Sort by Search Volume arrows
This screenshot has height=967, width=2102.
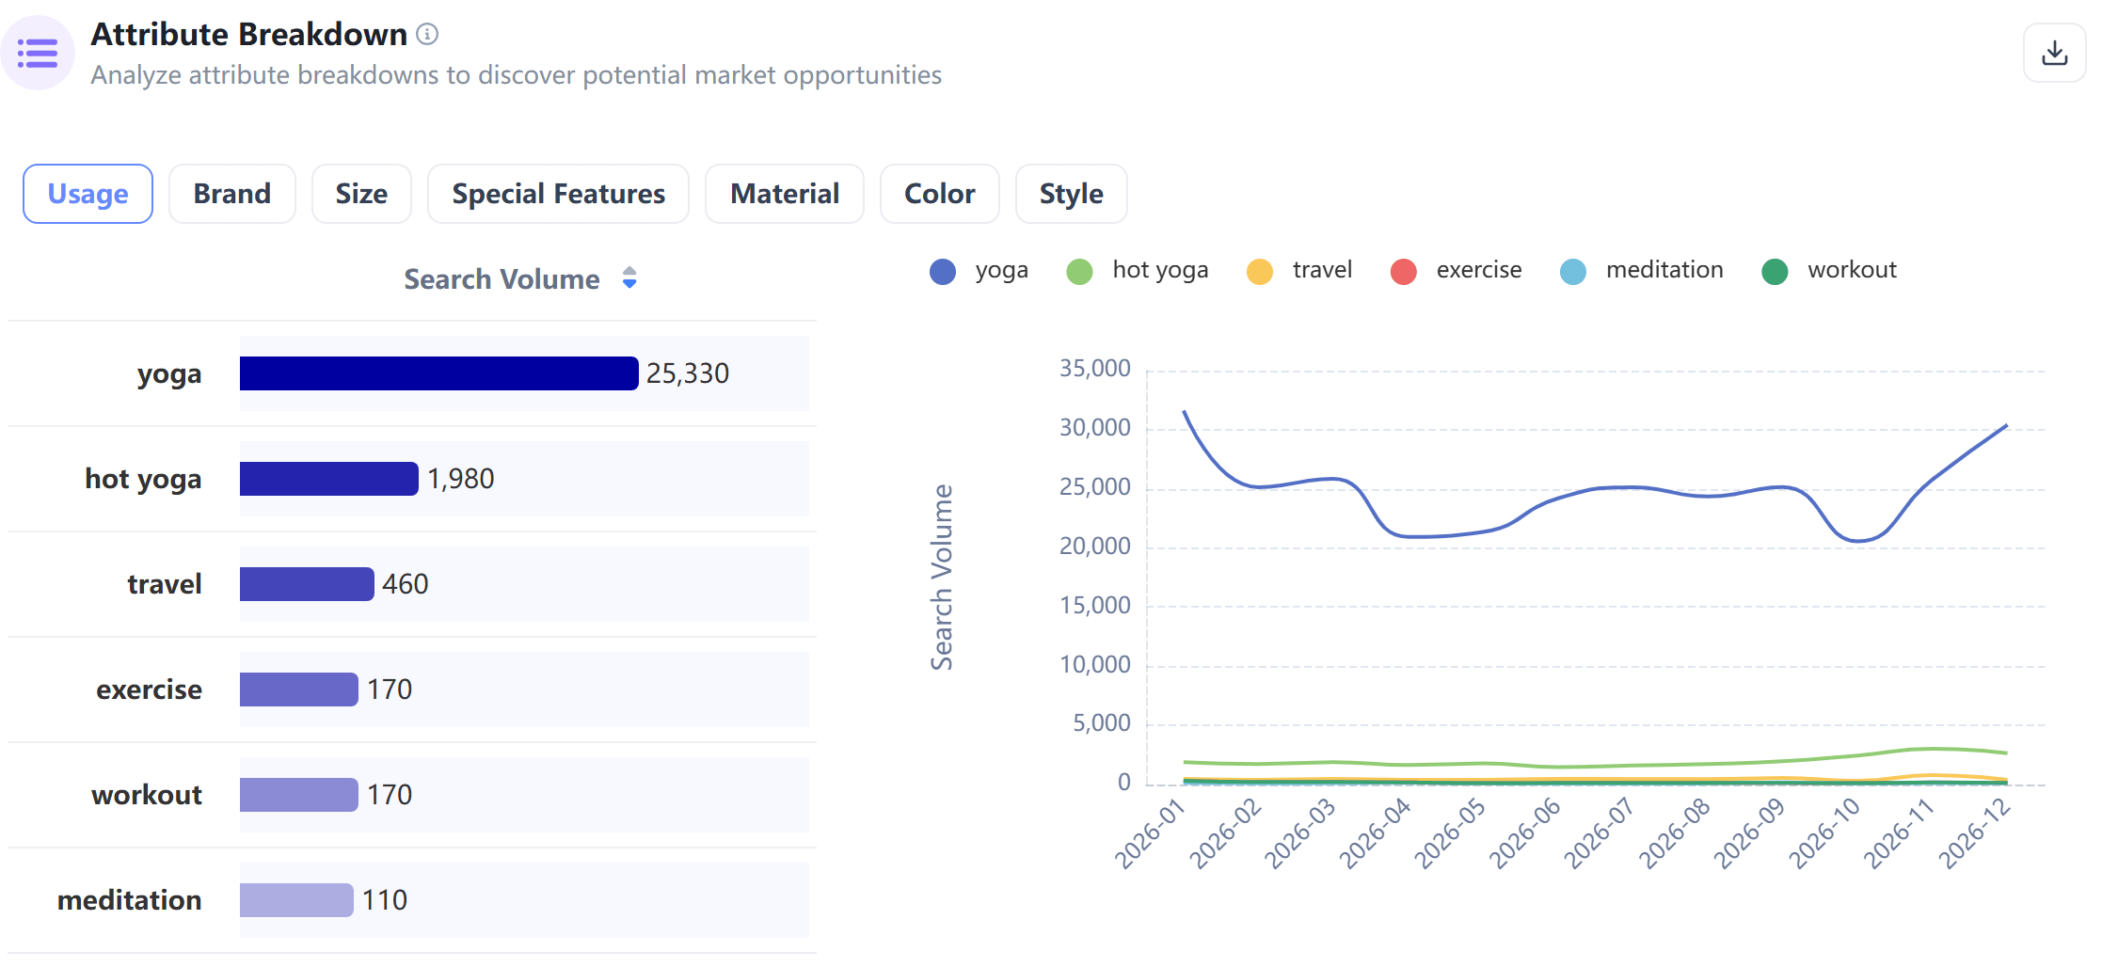629,278
